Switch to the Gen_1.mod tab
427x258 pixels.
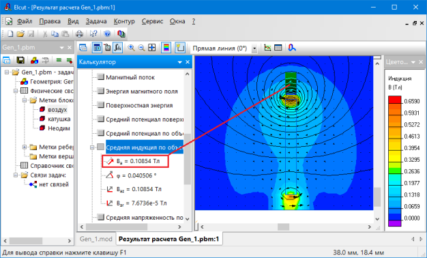point(96,239)
